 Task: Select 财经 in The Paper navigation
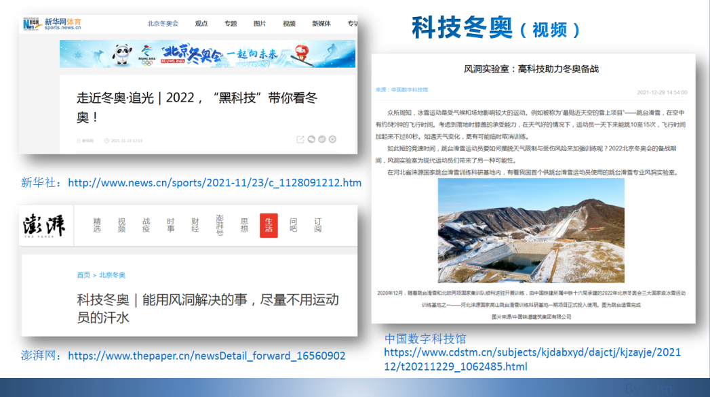pyautogui.click(x=195, y=225)
